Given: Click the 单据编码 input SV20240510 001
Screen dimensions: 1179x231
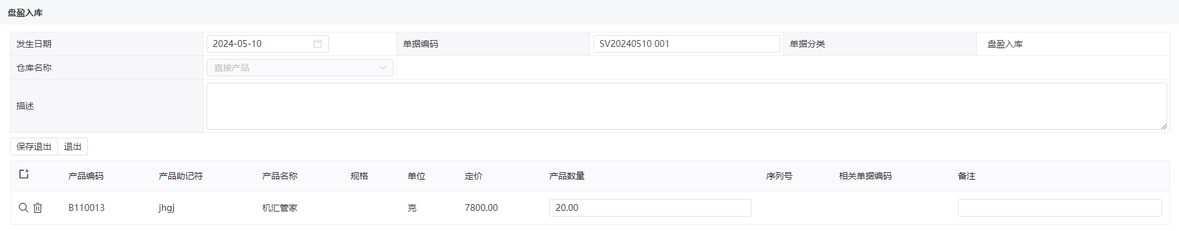Looking at the screenshot, I should click(686, 44).
